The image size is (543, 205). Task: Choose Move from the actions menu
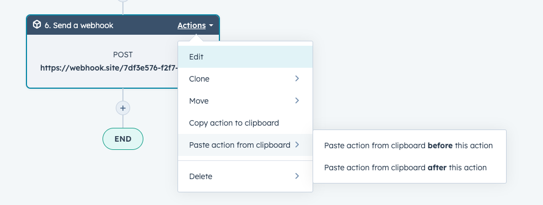(x=245, y=101)
